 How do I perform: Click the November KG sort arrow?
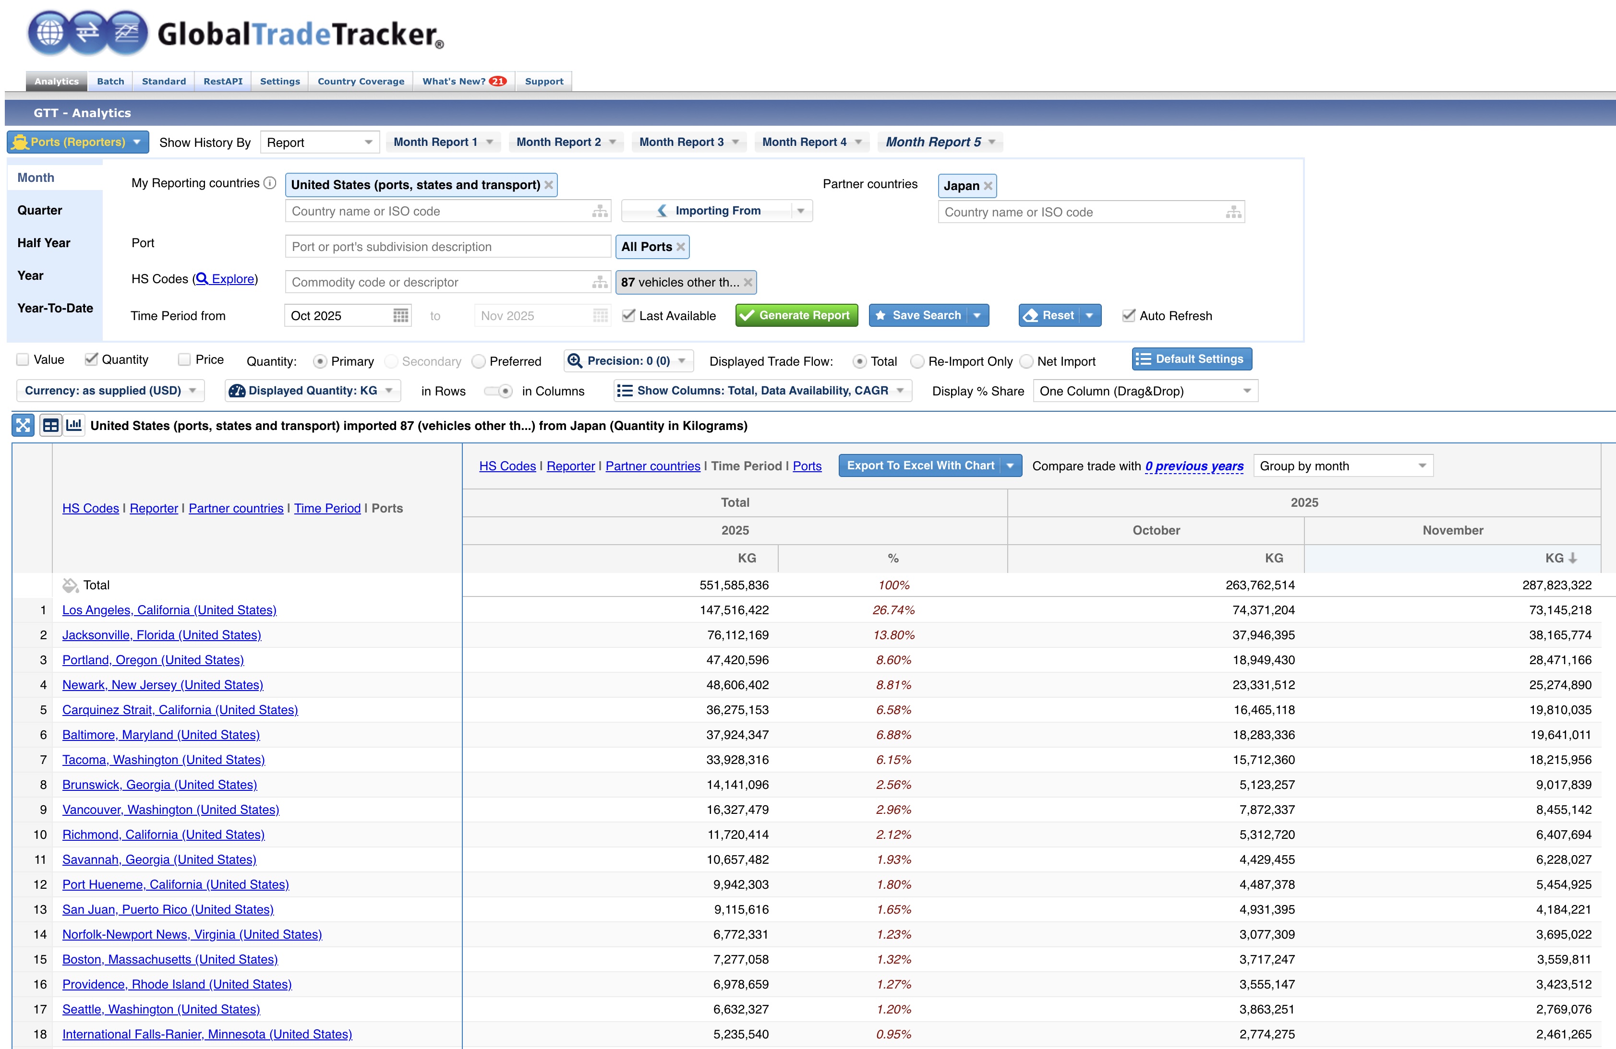coord(1572,558)
